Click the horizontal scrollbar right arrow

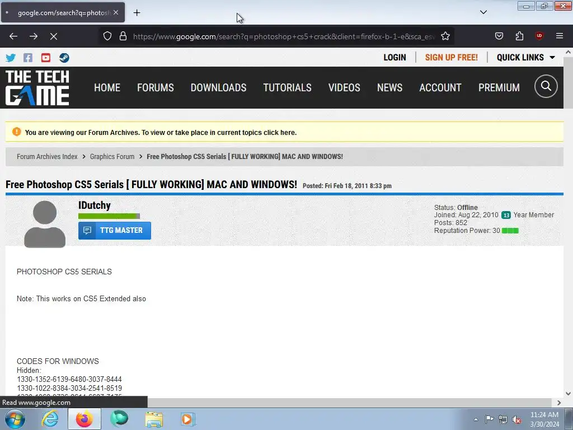559,403
